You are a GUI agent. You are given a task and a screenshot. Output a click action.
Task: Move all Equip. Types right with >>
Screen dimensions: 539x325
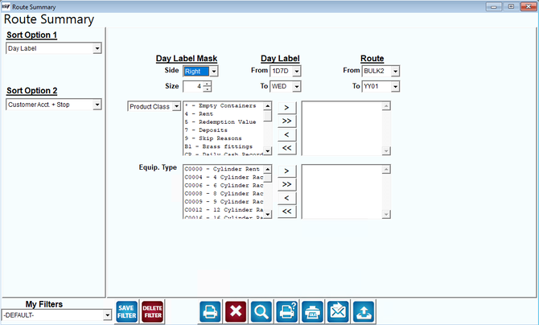tap(286, 184)
